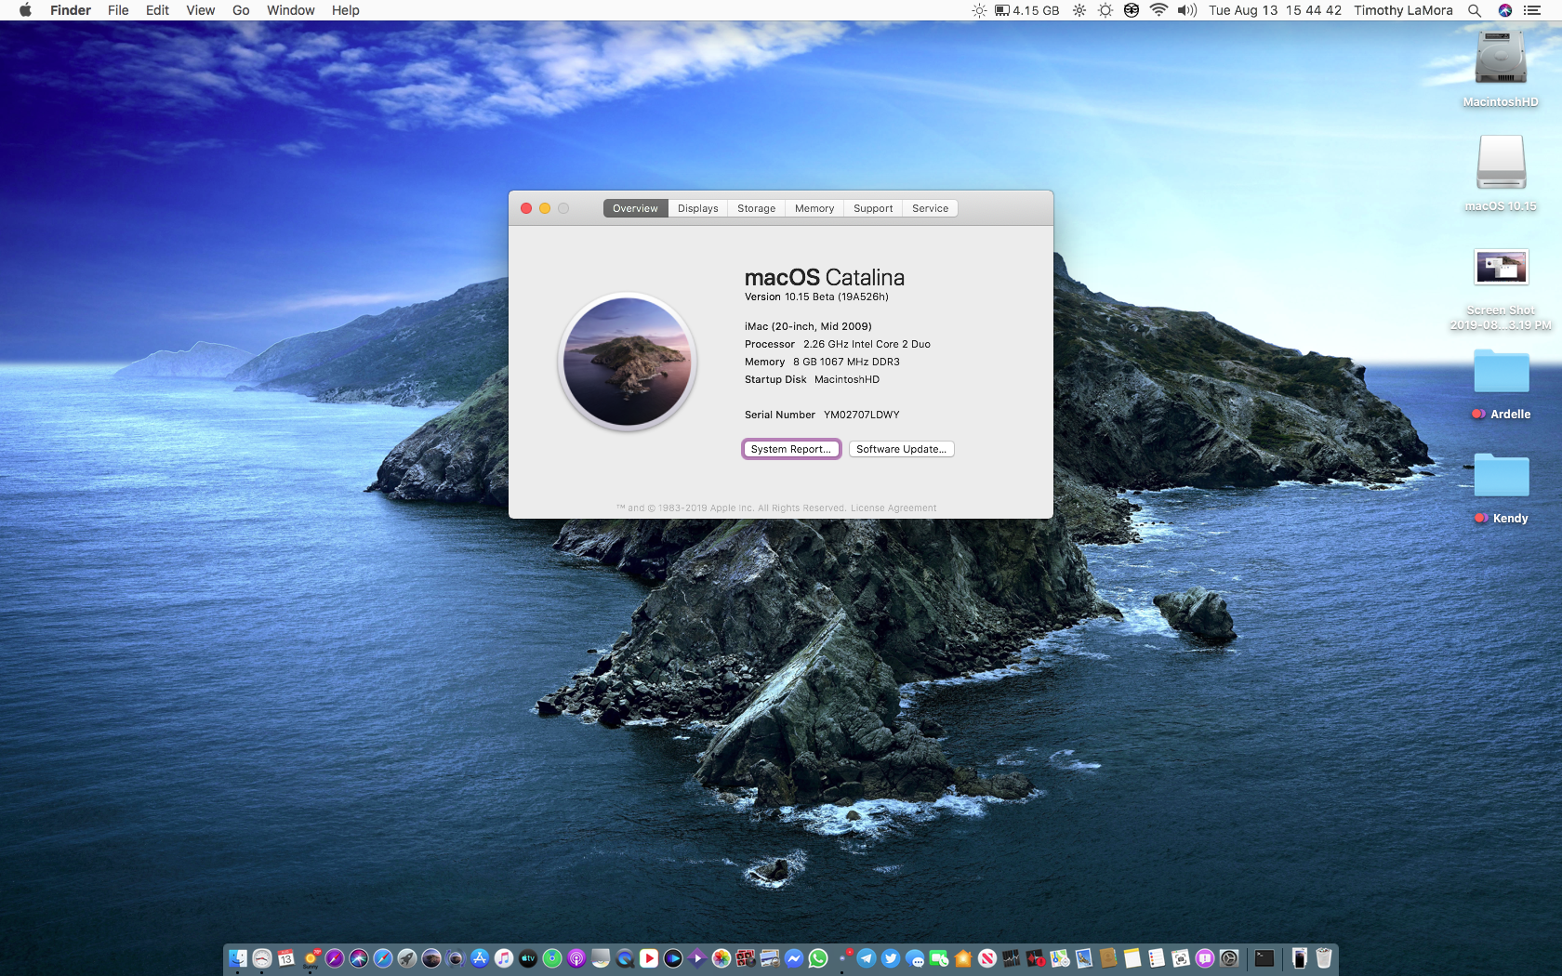Open the Screen Shot thumbnail on the desktop

coord(1501,268)
